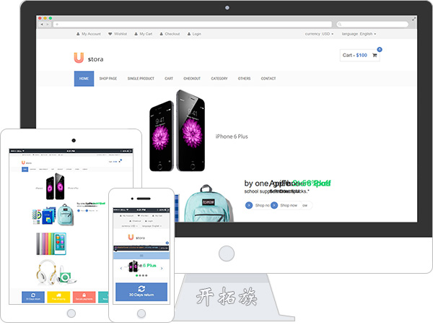The width and height of the screenshot is (433, 325).
Task: Expand the language English dropdown on monitor
Action: [x=359, y=34]
